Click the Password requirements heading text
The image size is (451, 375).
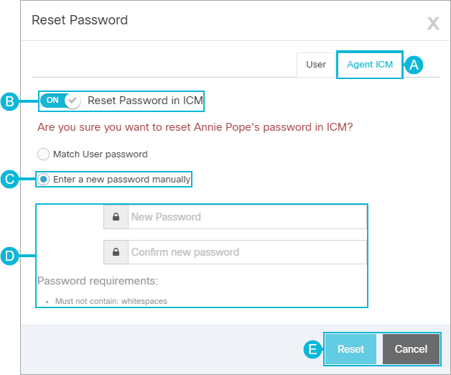(98, 281)
